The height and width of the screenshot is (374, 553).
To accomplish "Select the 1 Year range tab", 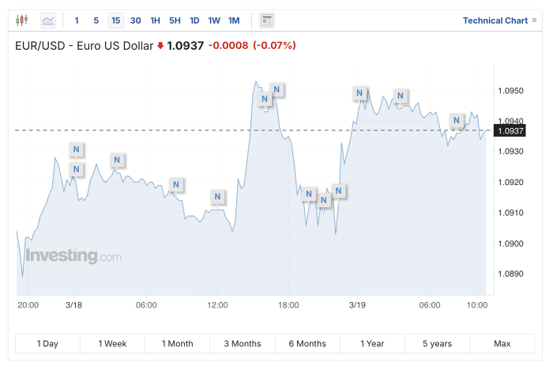I will click(x=372, y=343).
